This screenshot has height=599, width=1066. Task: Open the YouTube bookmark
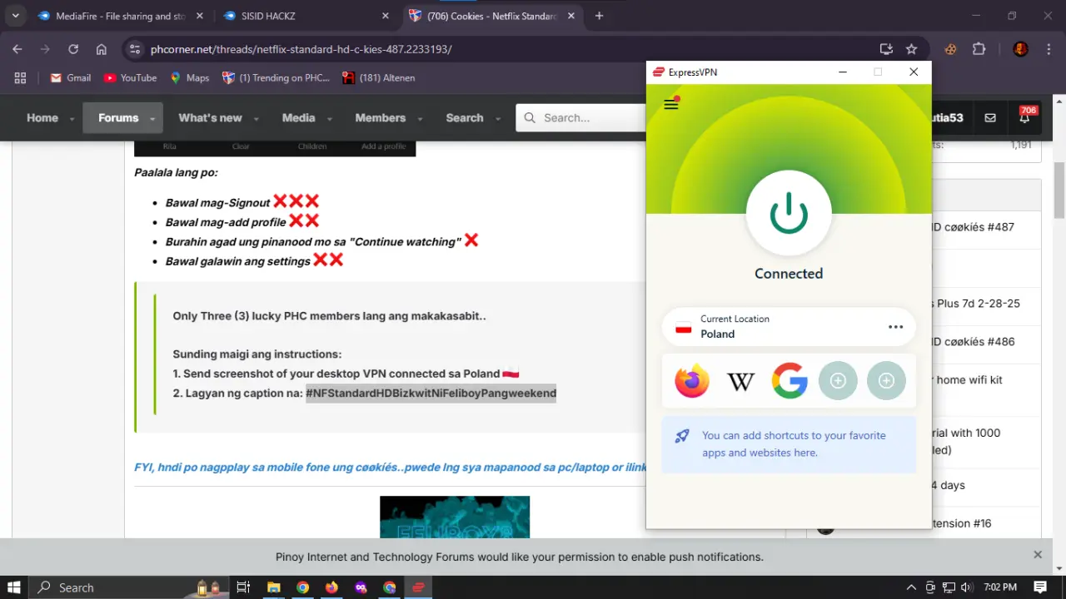point(130,77)
